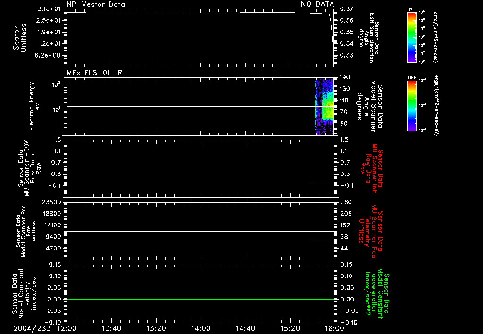This screenshot has width=483, height=334.
Task: Click the '13:20' time axis label
Action: pyautogui.click(x=156, y=328)
